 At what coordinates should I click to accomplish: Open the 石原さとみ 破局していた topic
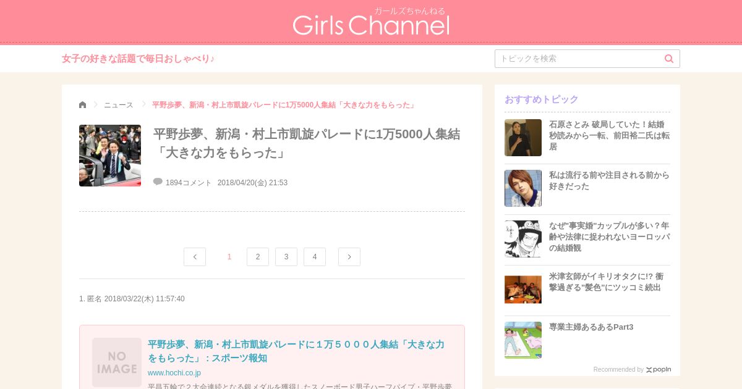[609, 136]
